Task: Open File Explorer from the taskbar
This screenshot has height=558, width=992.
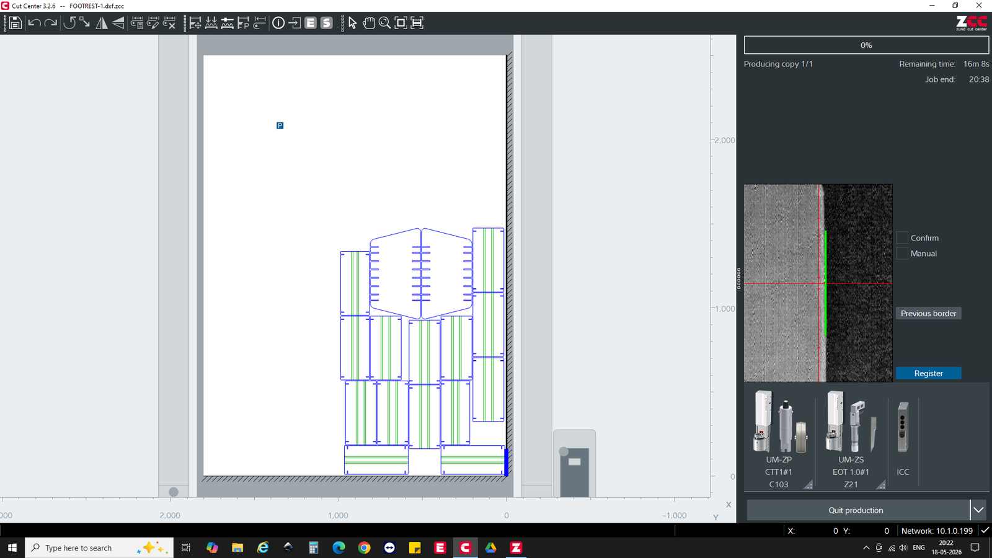Action: 237,547
